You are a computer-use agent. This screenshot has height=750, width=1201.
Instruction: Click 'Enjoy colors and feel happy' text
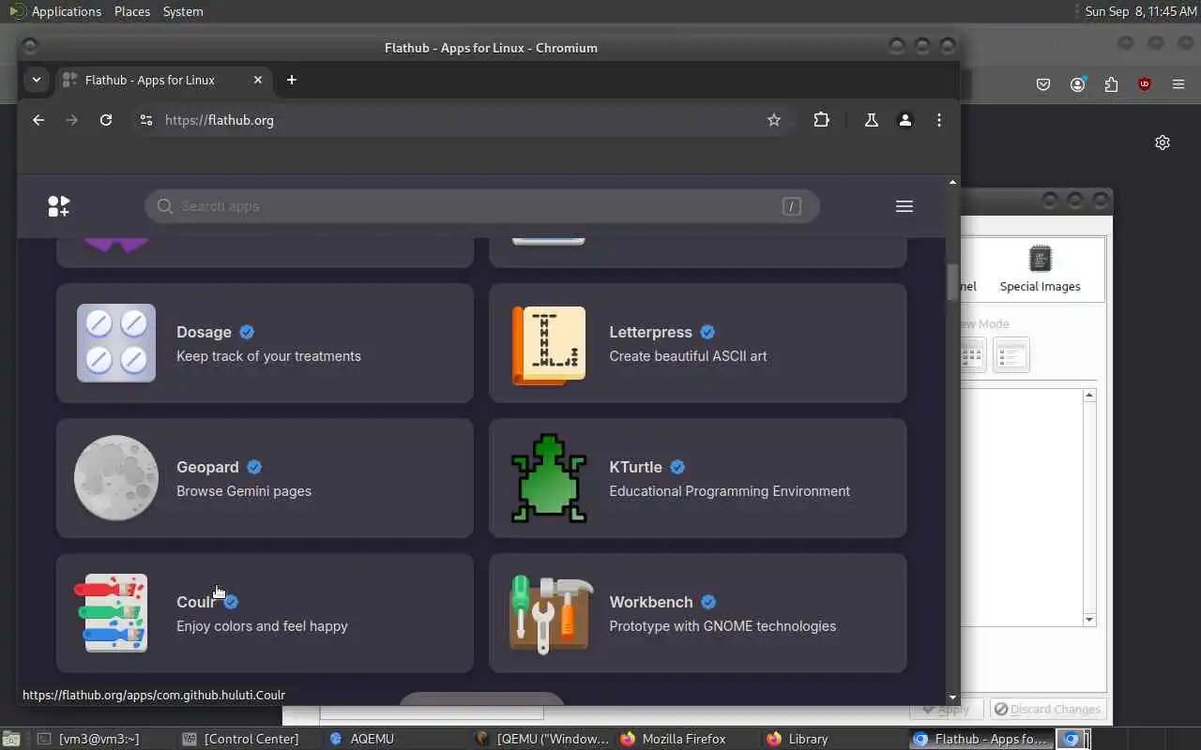coord(262,626)
